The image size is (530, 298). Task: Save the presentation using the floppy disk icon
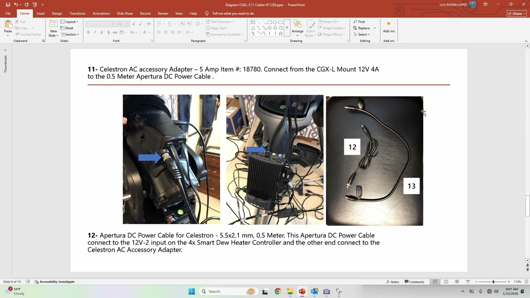tap(8, 5)
